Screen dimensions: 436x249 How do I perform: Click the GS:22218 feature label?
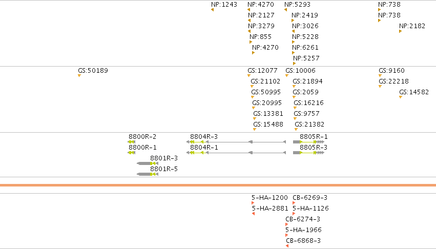pyautogui.click(x=394, y=81)
